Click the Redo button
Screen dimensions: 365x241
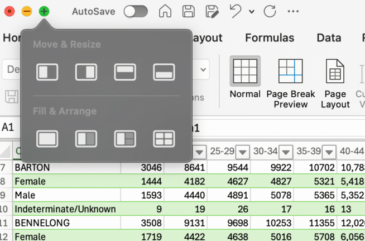point(270,11)
